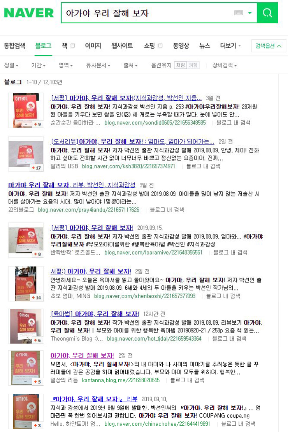Click 블로그 내 검색 for sondid0605 result
This screenshot has height=432, width=288.
tap(234, 122)
